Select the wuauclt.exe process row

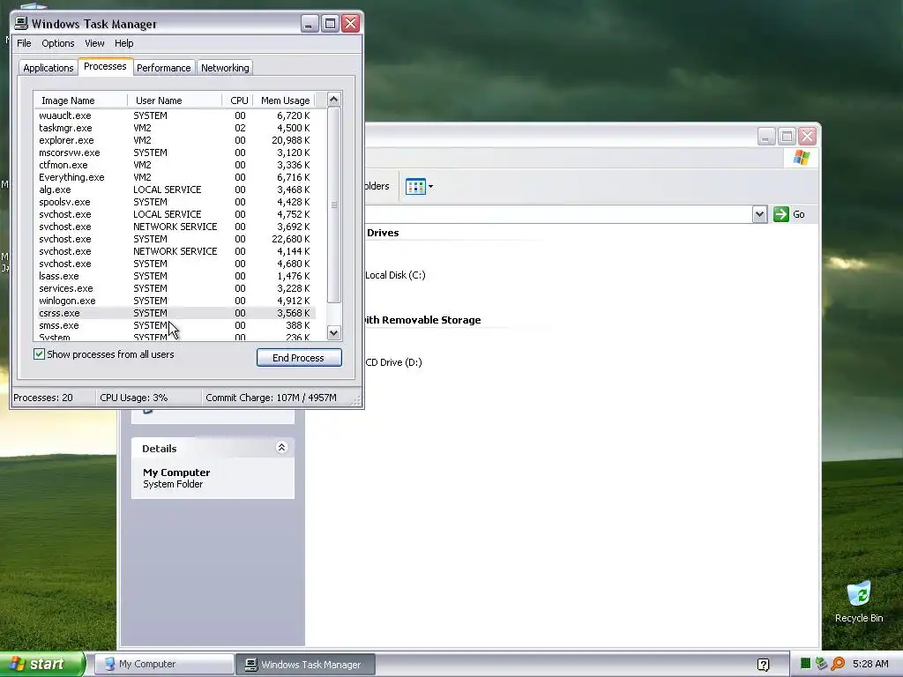[x=175, y=115]
